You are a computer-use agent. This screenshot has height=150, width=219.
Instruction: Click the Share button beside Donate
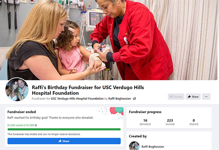193,96
